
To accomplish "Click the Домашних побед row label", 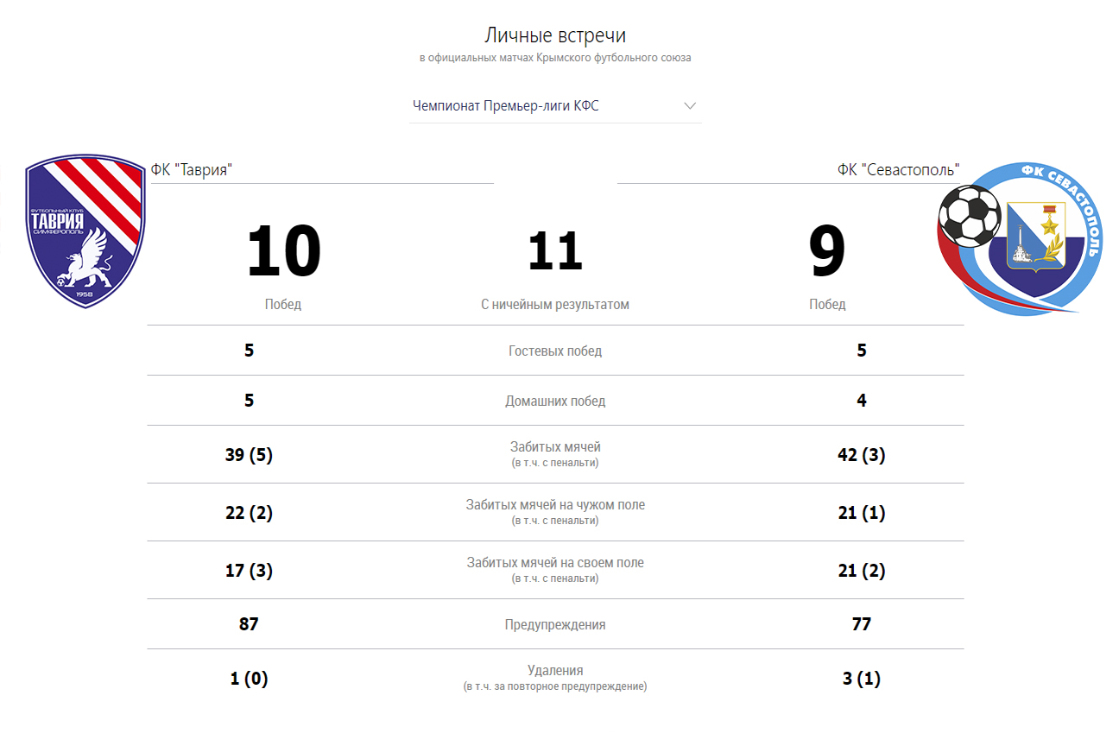I will pyautogui.click(x=555, y=401).
